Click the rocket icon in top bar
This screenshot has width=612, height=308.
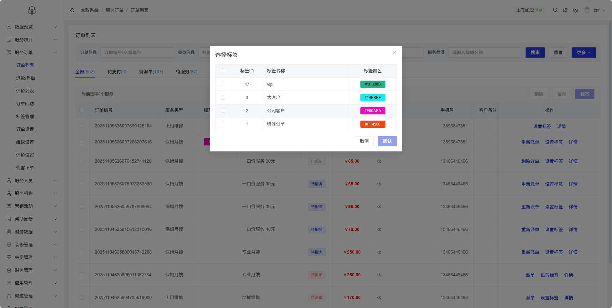(565, 10)
